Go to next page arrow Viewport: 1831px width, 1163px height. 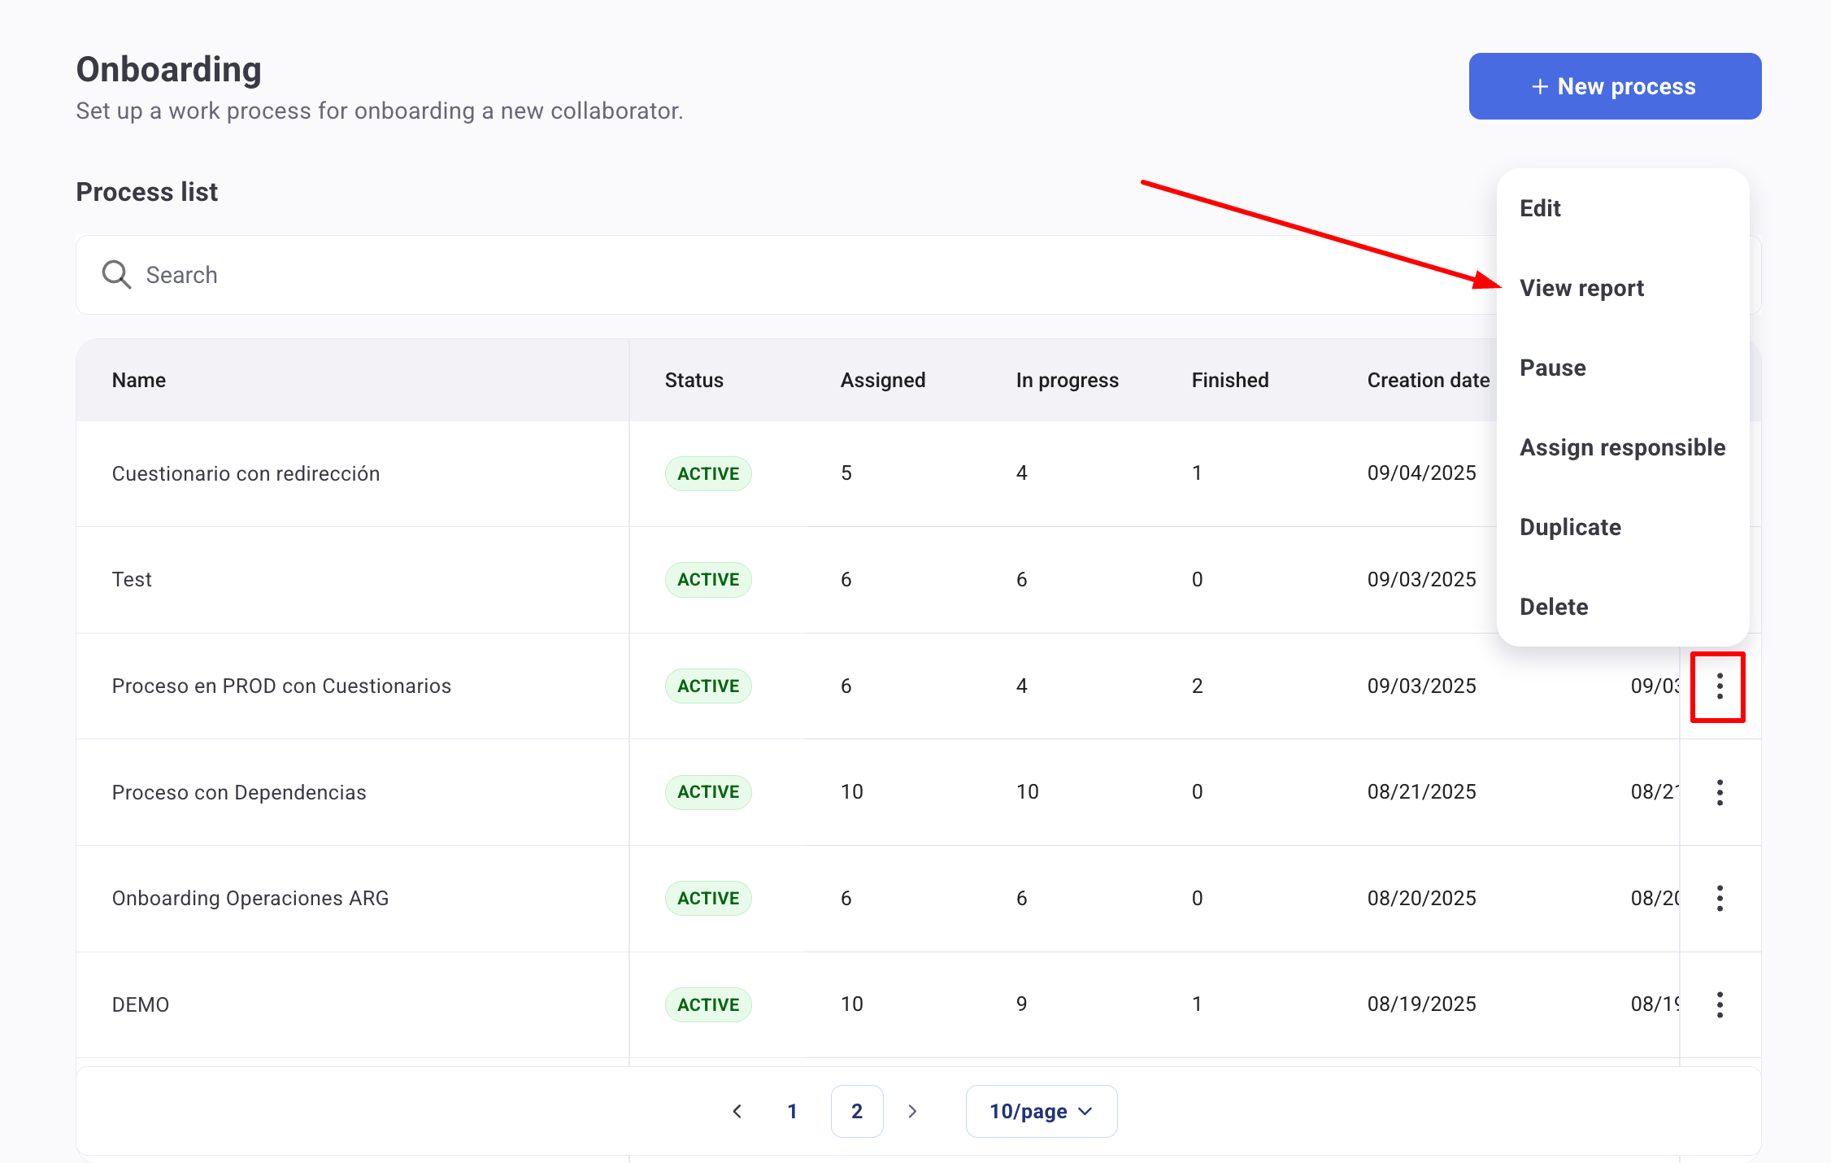click(912, 1111)
